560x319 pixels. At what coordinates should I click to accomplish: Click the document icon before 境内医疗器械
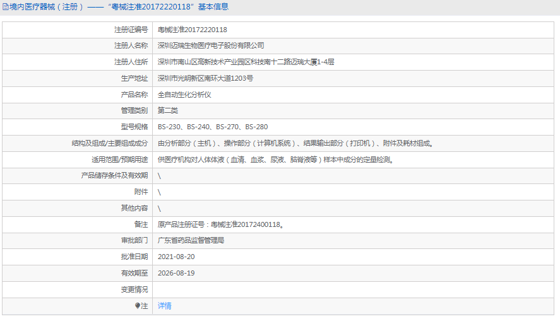click(x=5, y=7)
